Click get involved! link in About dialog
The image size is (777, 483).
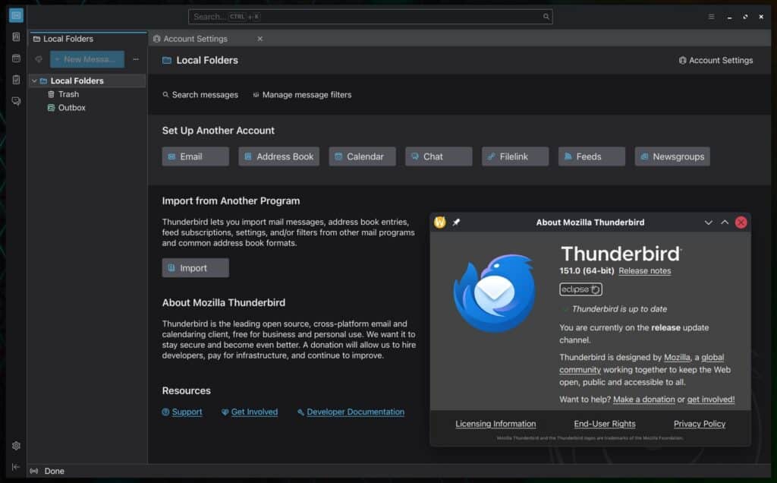point(710,399)
